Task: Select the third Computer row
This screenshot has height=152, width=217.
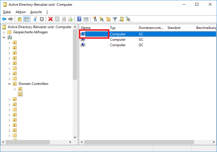Action: (147, 45)
